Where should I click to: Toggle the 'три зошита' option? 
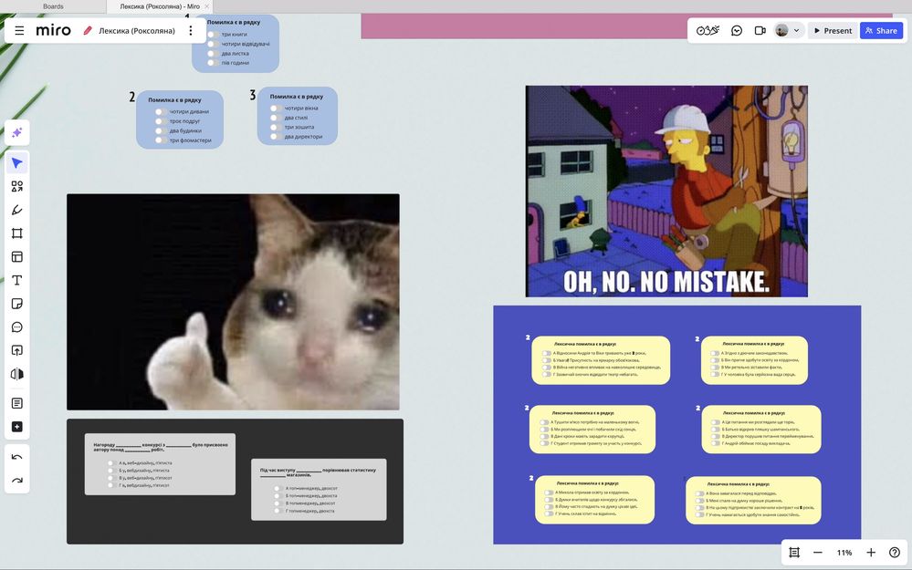click(x=275, y=127)
